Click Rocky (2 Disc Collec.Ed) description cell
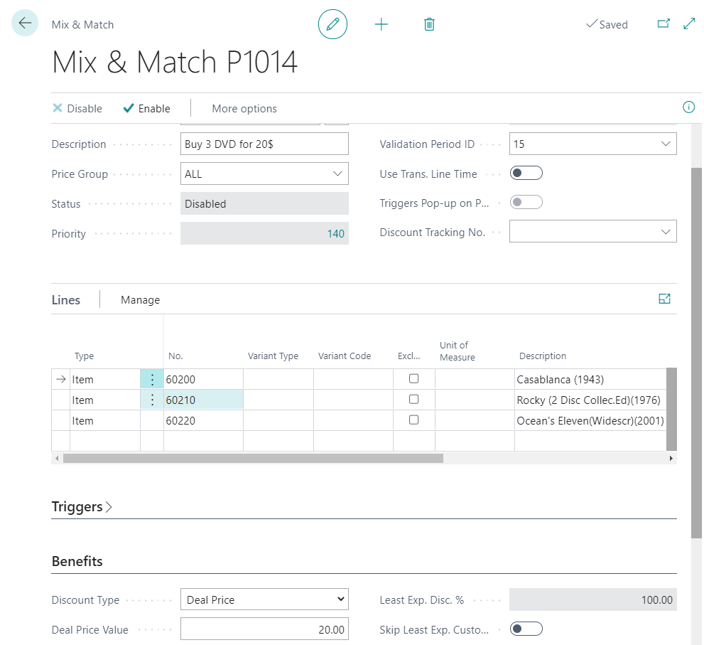The image size is (704, 645). [590, 400]
